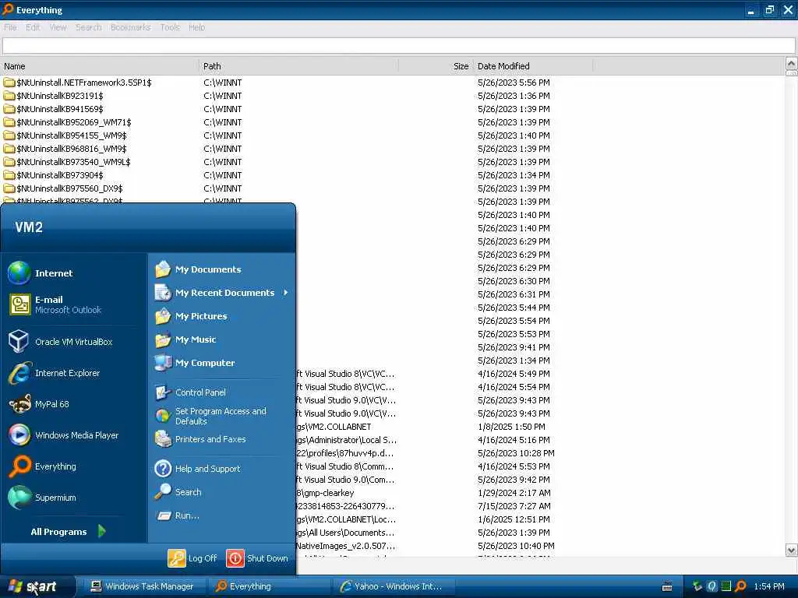This screenshot has width=798, height=598.
Task: Open Set Program Access and Defaults
Action: [x=210, y=416]
